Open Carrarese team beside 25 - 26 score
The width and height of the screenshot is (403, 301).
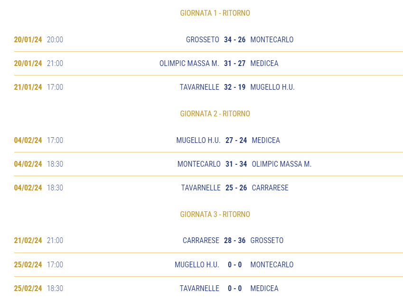click(270, 188)
